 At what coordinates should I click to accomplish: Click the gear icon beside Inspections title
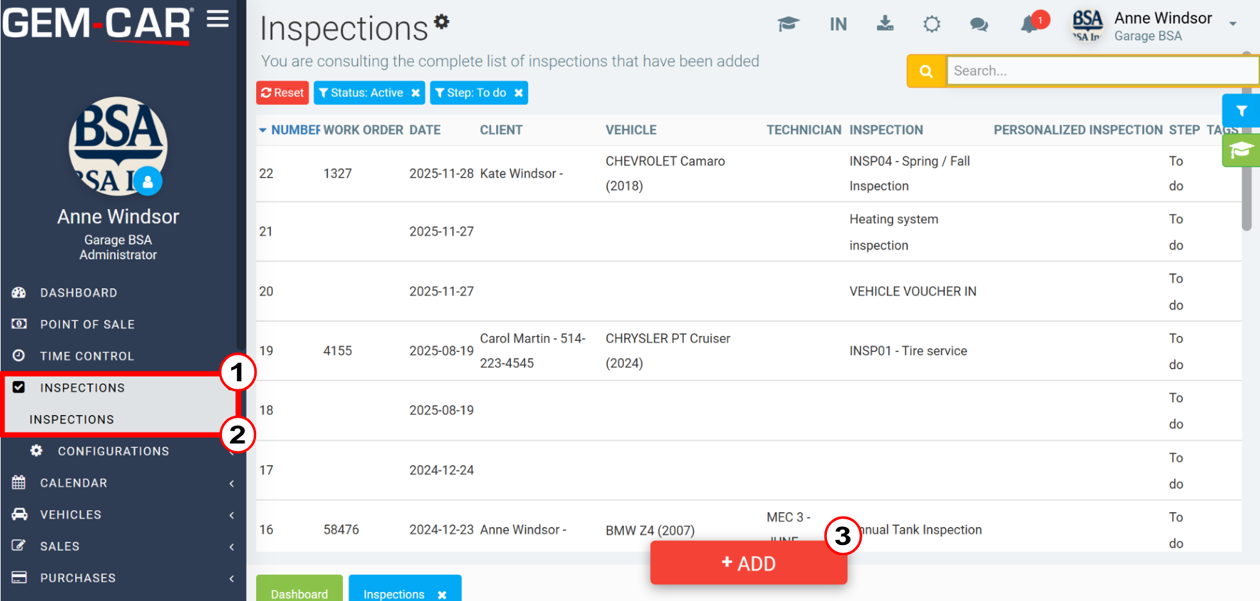tap(441, 21)
